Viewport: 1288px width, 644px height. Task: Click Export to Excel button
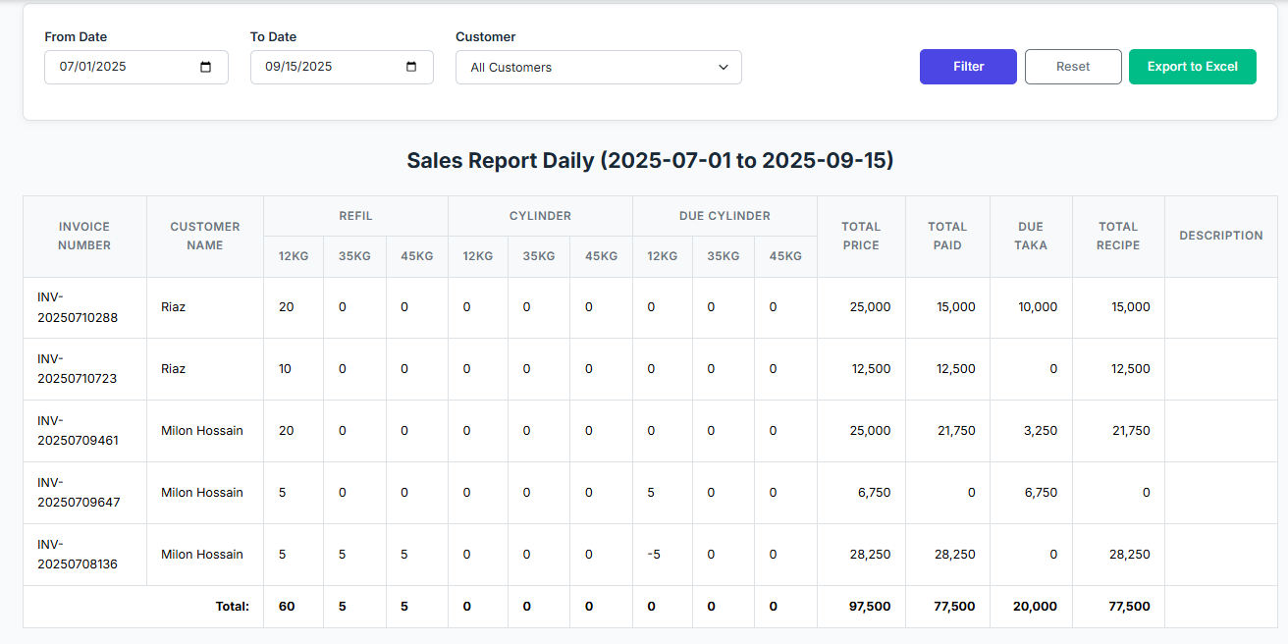click(x=1192, y=67)
